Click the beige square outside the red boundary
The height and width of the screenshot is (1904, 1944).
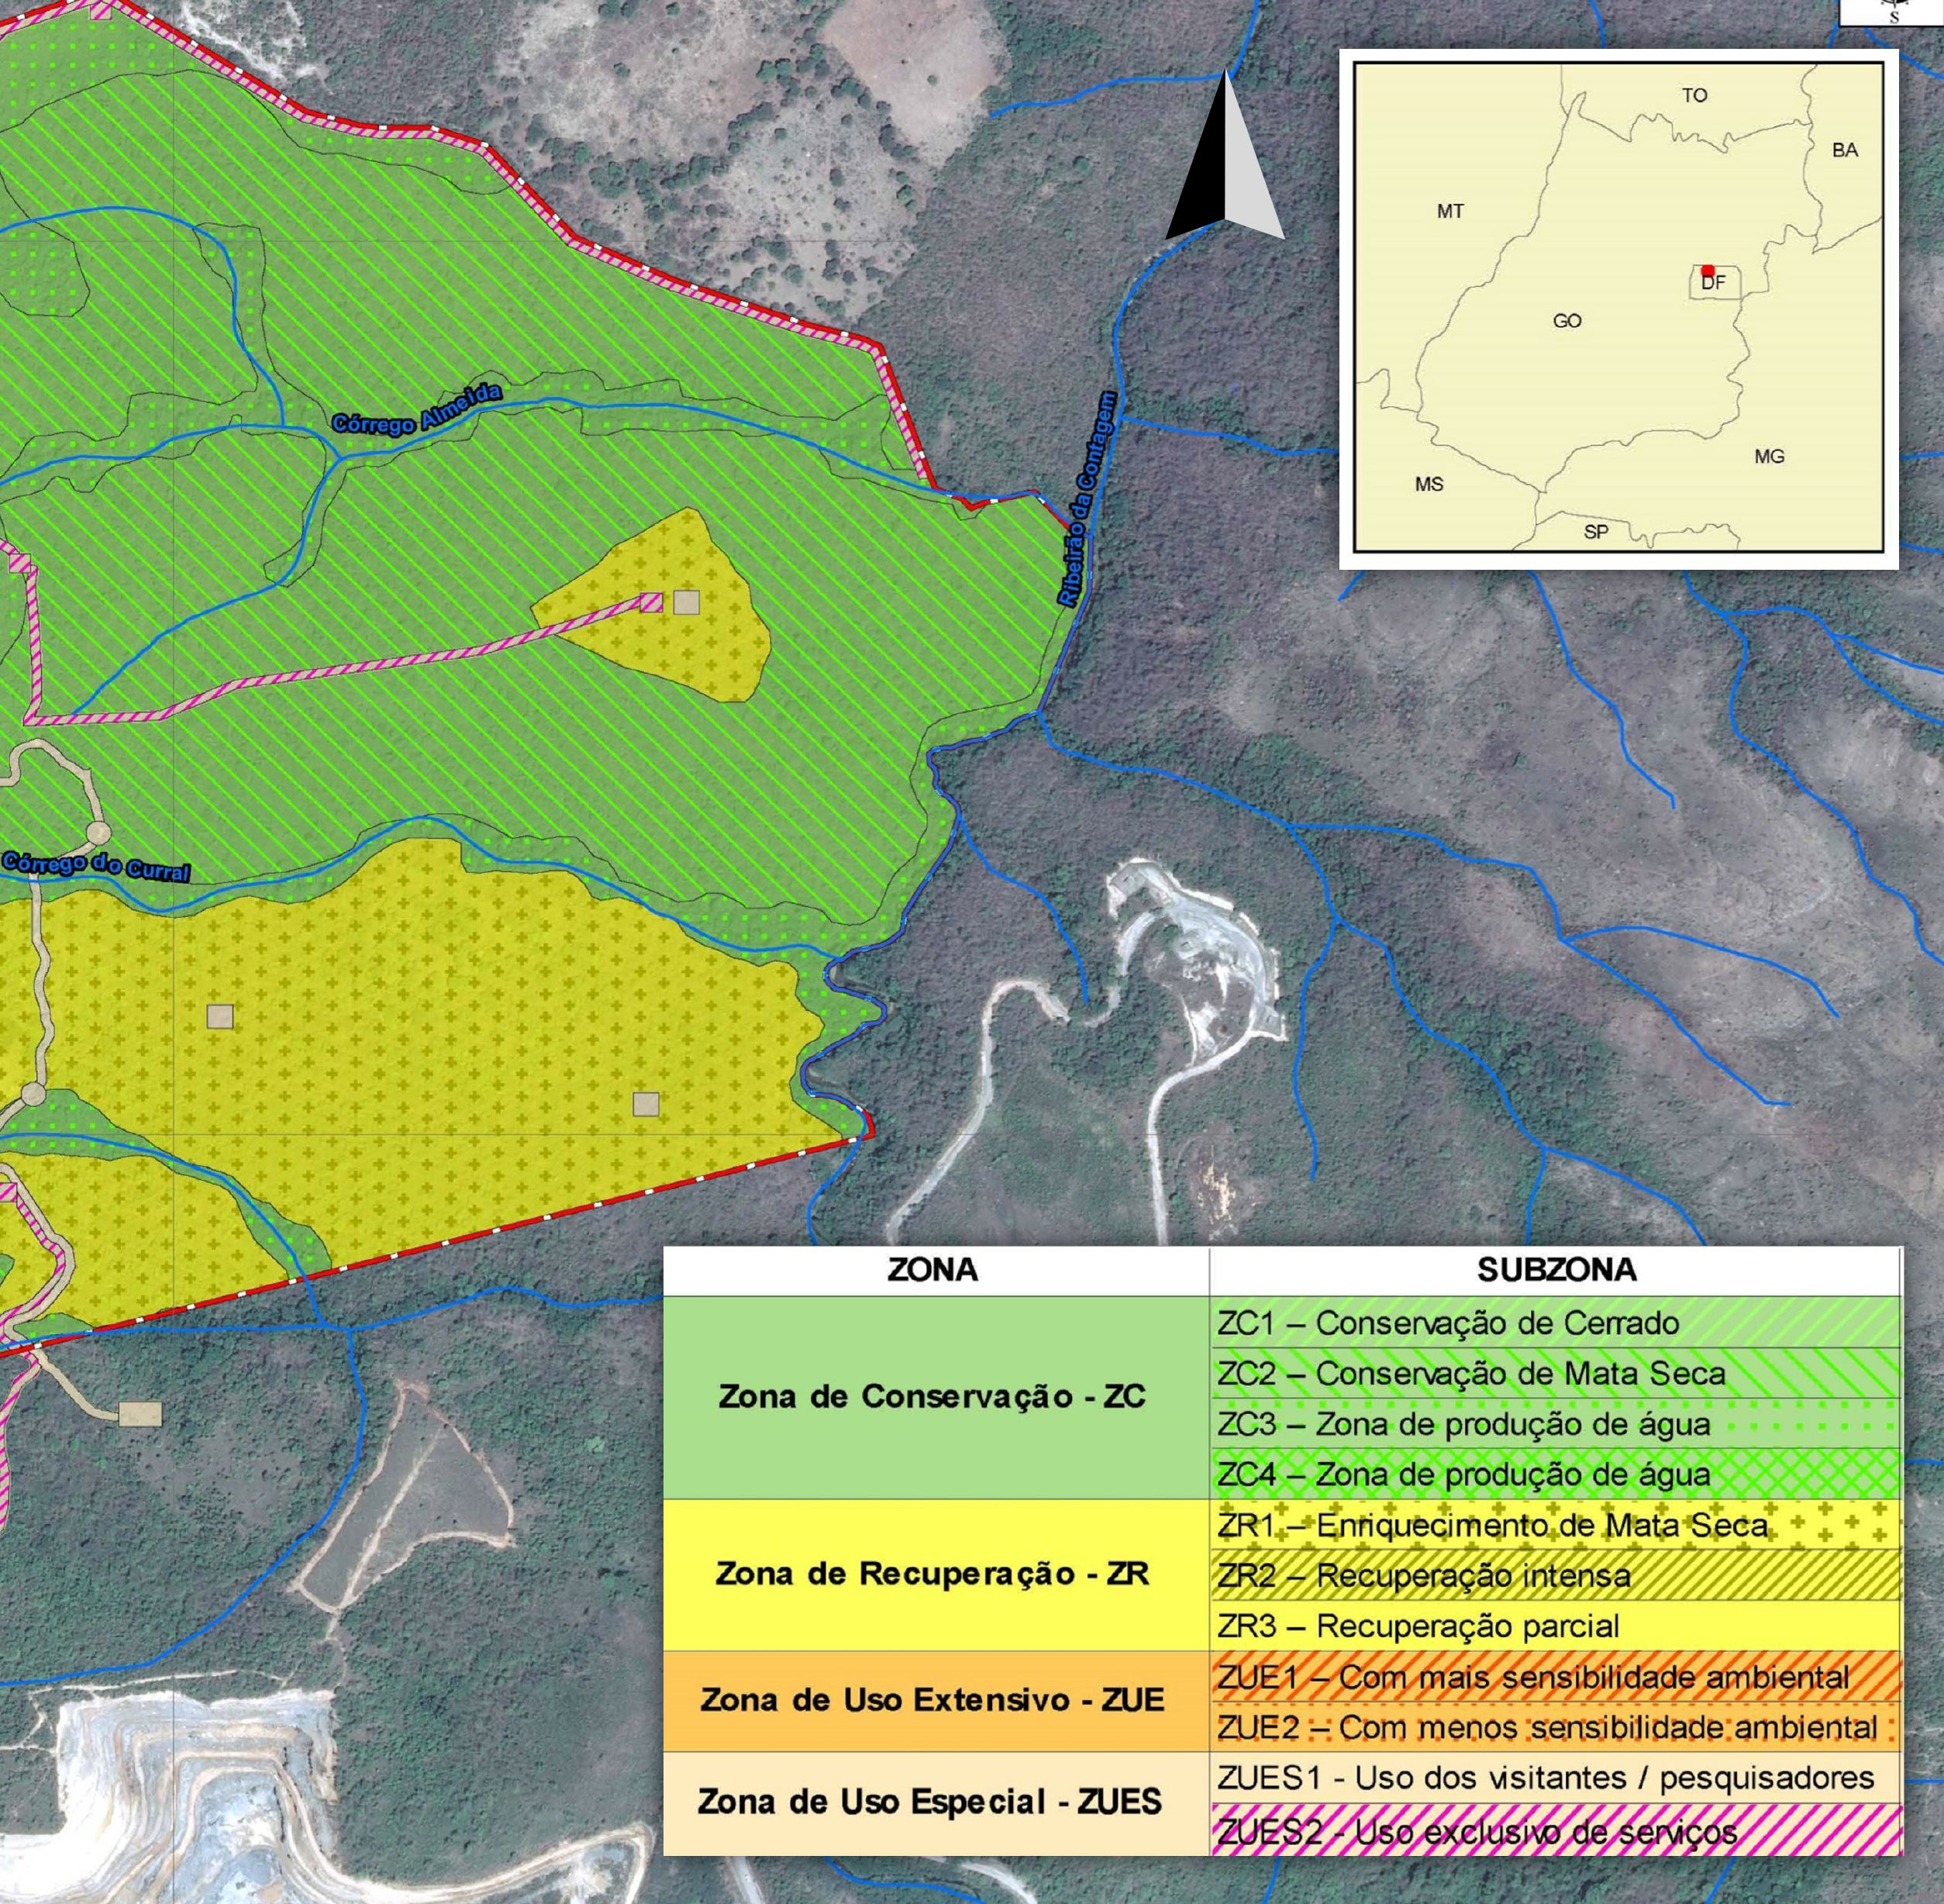tap(140, 1413)
